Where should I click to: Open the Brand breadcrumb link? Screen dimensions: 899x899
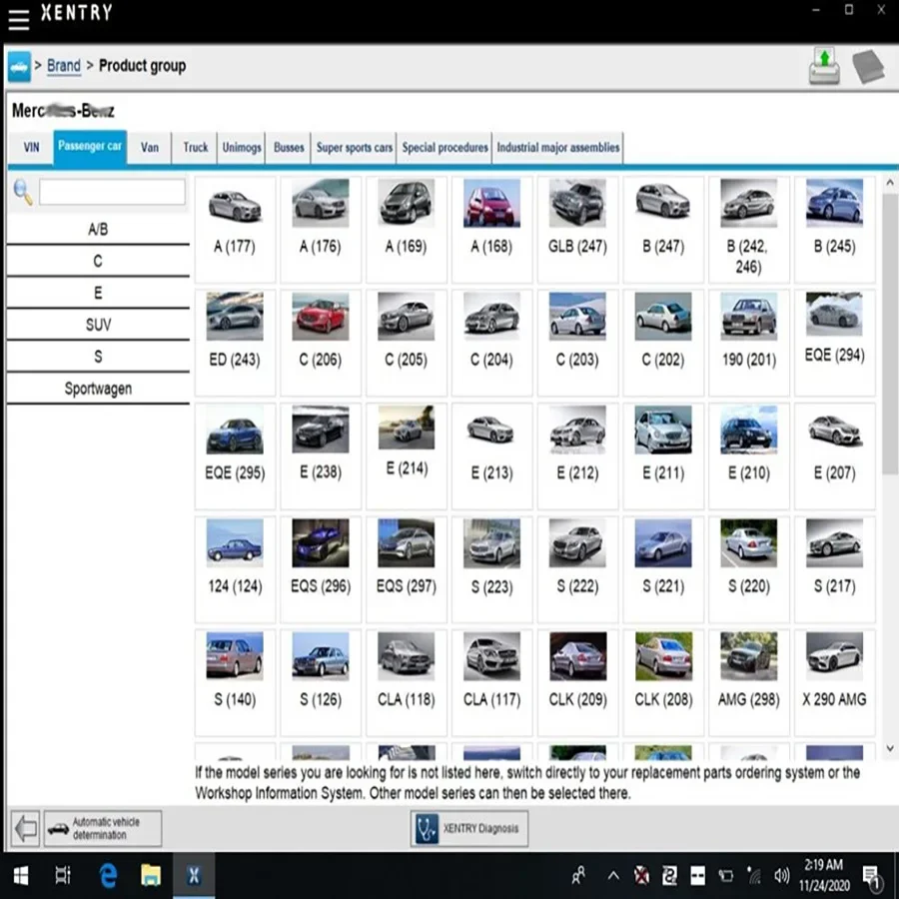(64, 66)
